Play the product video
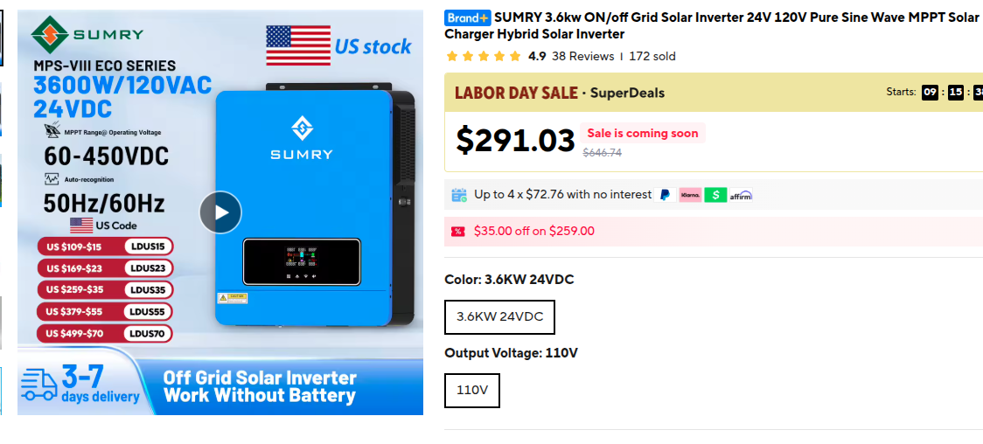Viewport: 983px width, 444px height. coord(220,212)
